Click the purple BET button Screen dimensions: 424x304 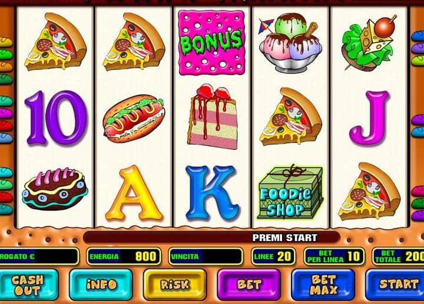point(249,285)
